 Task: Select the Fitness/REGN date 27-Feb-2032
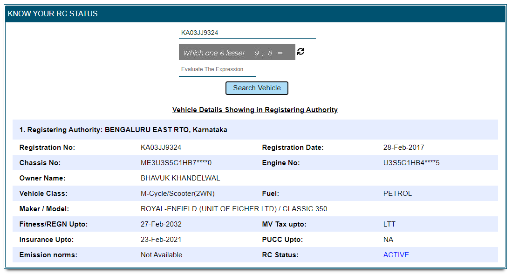click(x=162, y=224)
